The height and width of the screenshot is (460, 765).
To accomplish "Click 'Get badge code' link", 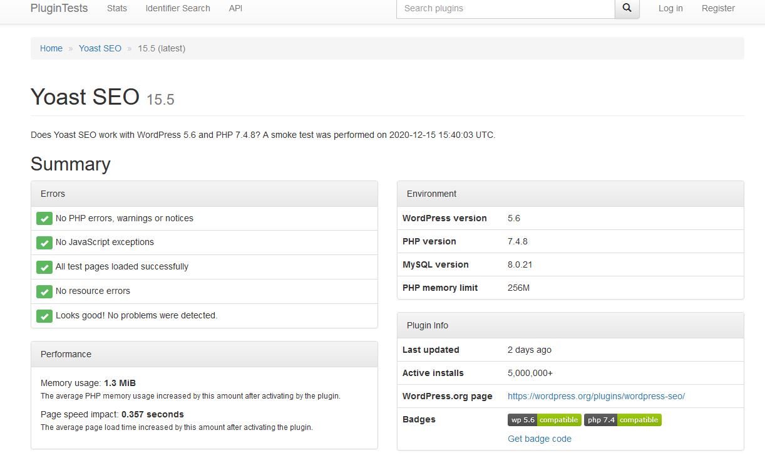I will click(540, 439).
